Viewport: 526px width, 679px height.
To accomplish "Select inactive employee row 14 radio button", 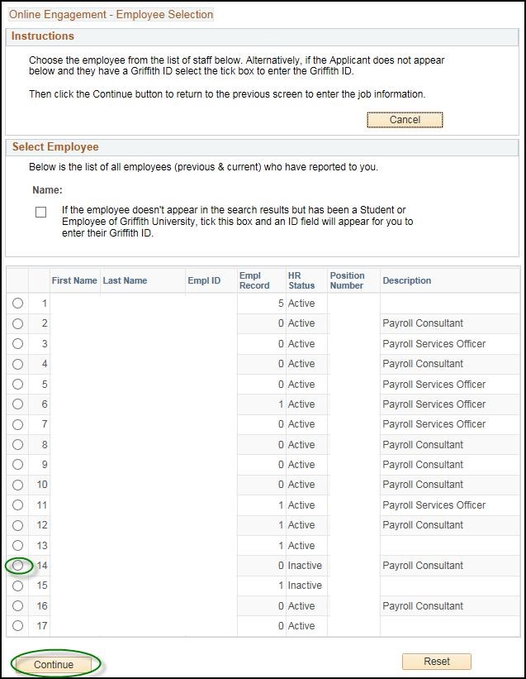I will (17, 566).
